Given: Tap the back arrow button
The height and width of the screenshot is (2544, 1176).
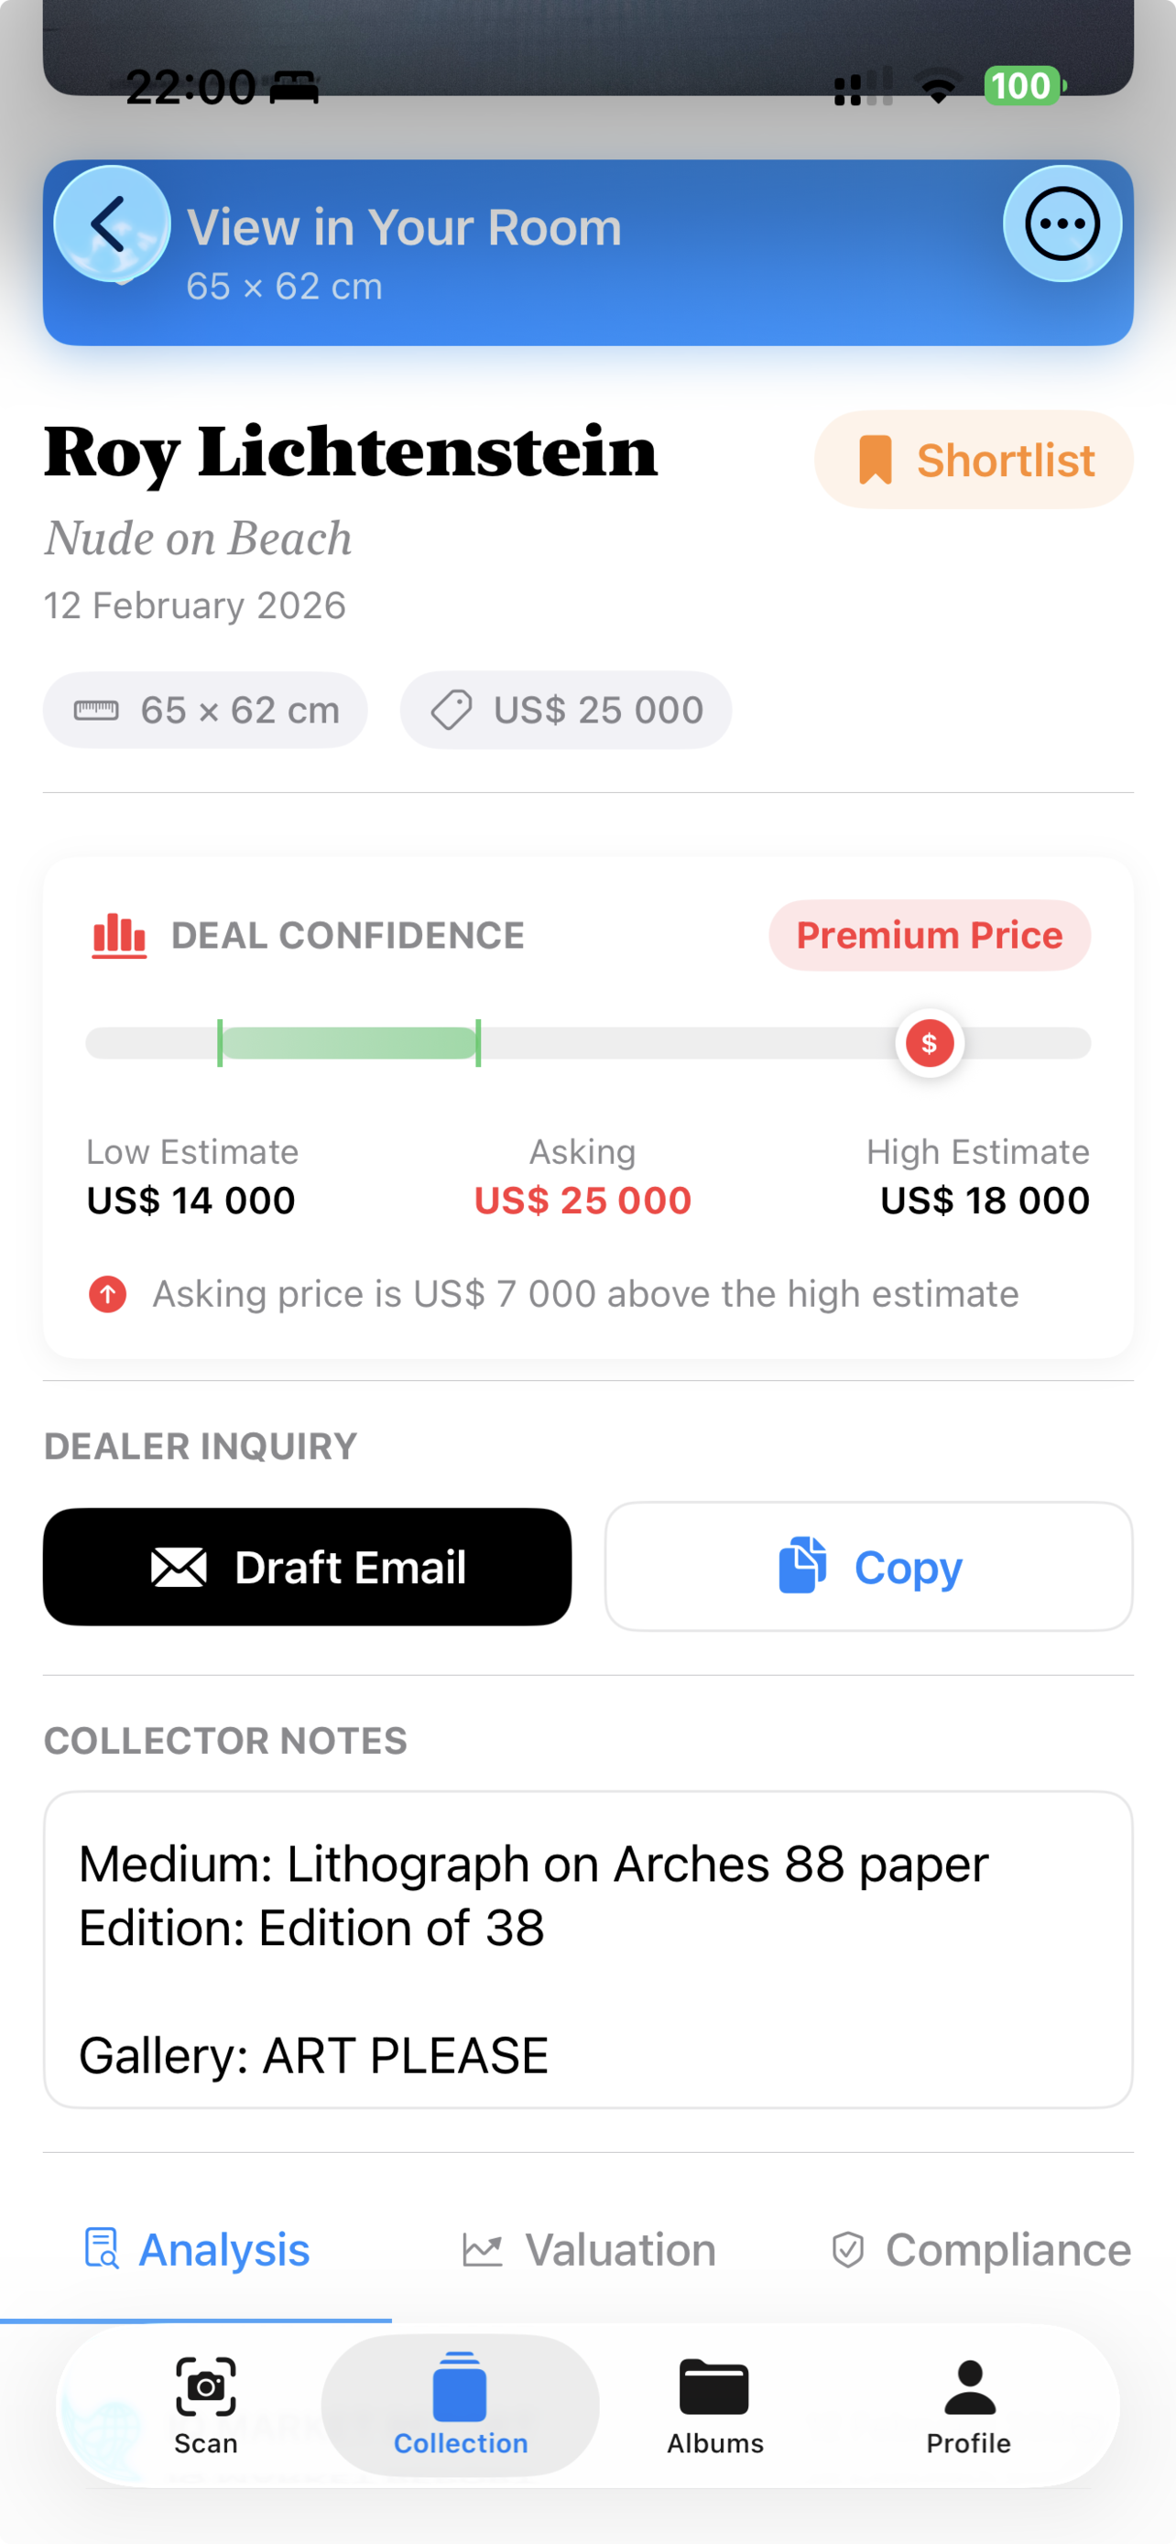Looking at the screenshot, I should tap(111, 224).
